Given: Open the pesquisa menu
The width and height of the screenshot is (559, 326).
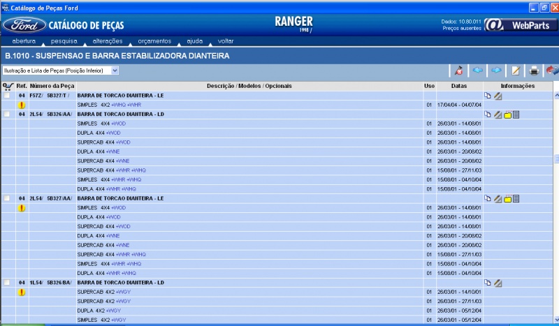Looking at the screenshot, I should pyautogui.click(x=64, y=41).
